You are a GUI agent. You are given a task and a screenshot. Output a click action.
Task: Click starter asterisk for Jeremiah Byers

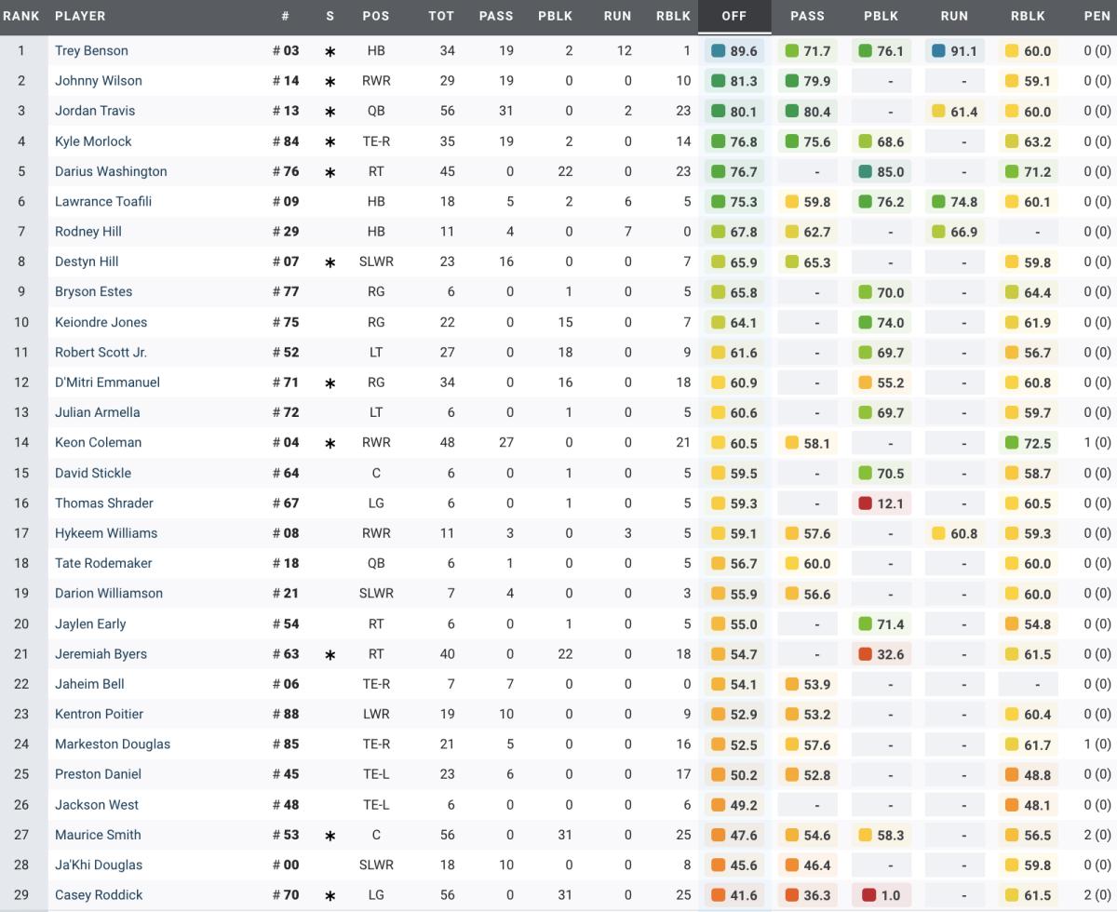click(x=330, y=655)
